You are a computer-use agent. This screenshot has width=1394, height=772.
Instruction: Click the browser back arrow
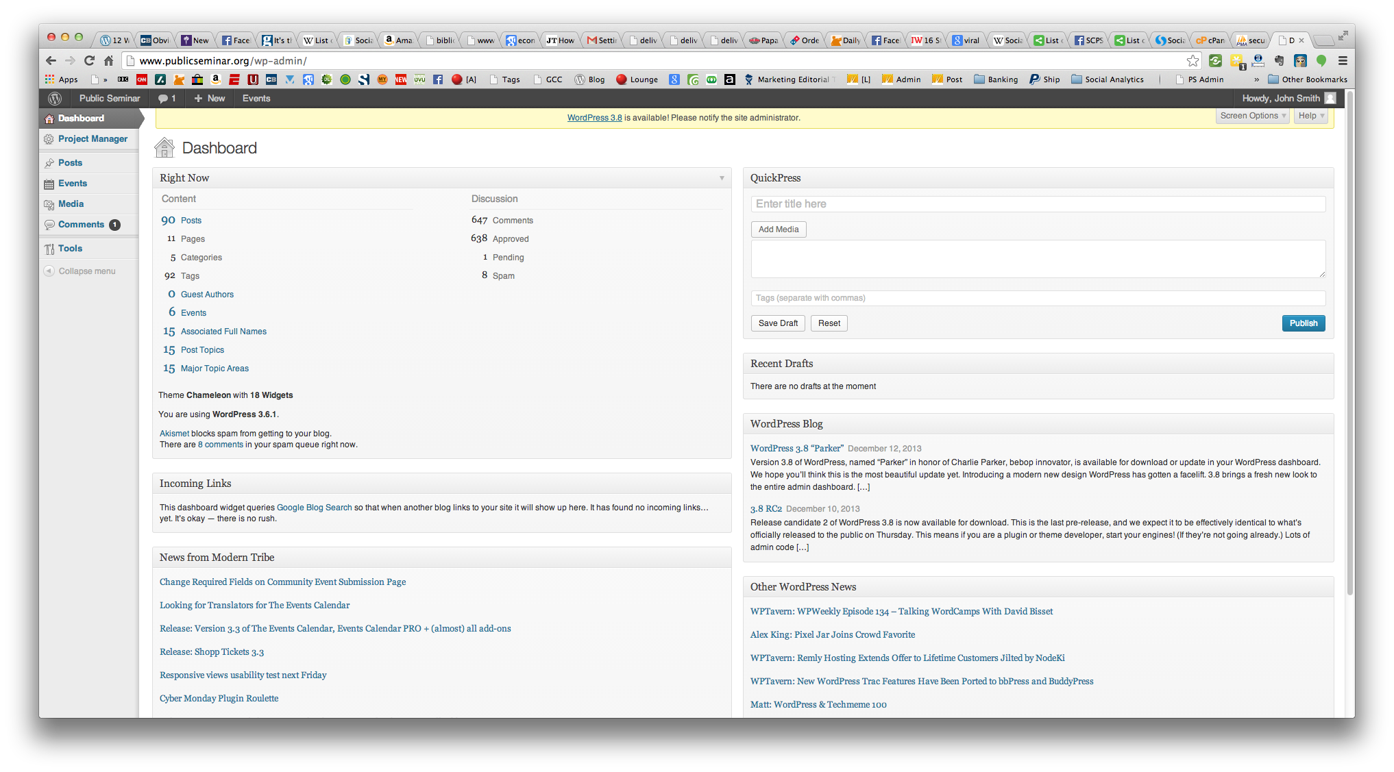[51, 61]
